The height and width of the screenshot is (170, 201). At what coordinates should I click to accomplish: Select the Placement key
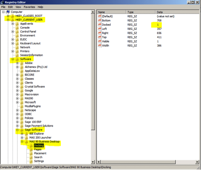click(40, 153)
